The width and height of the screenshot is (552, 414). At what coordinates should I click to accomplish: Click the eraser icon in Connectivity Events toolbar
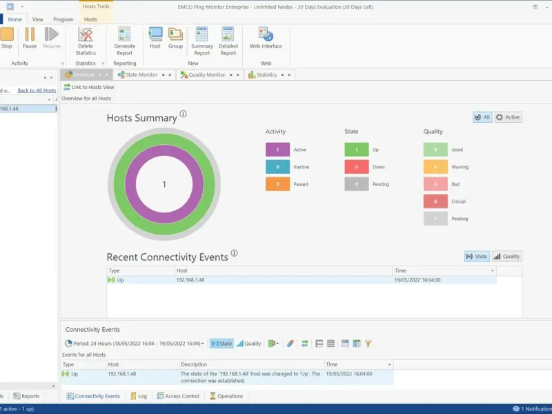click(x=290, y=344)
